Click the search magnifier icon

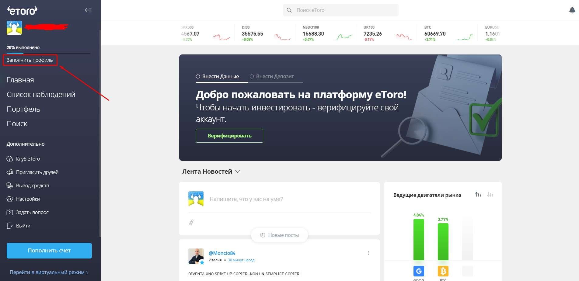289,10
